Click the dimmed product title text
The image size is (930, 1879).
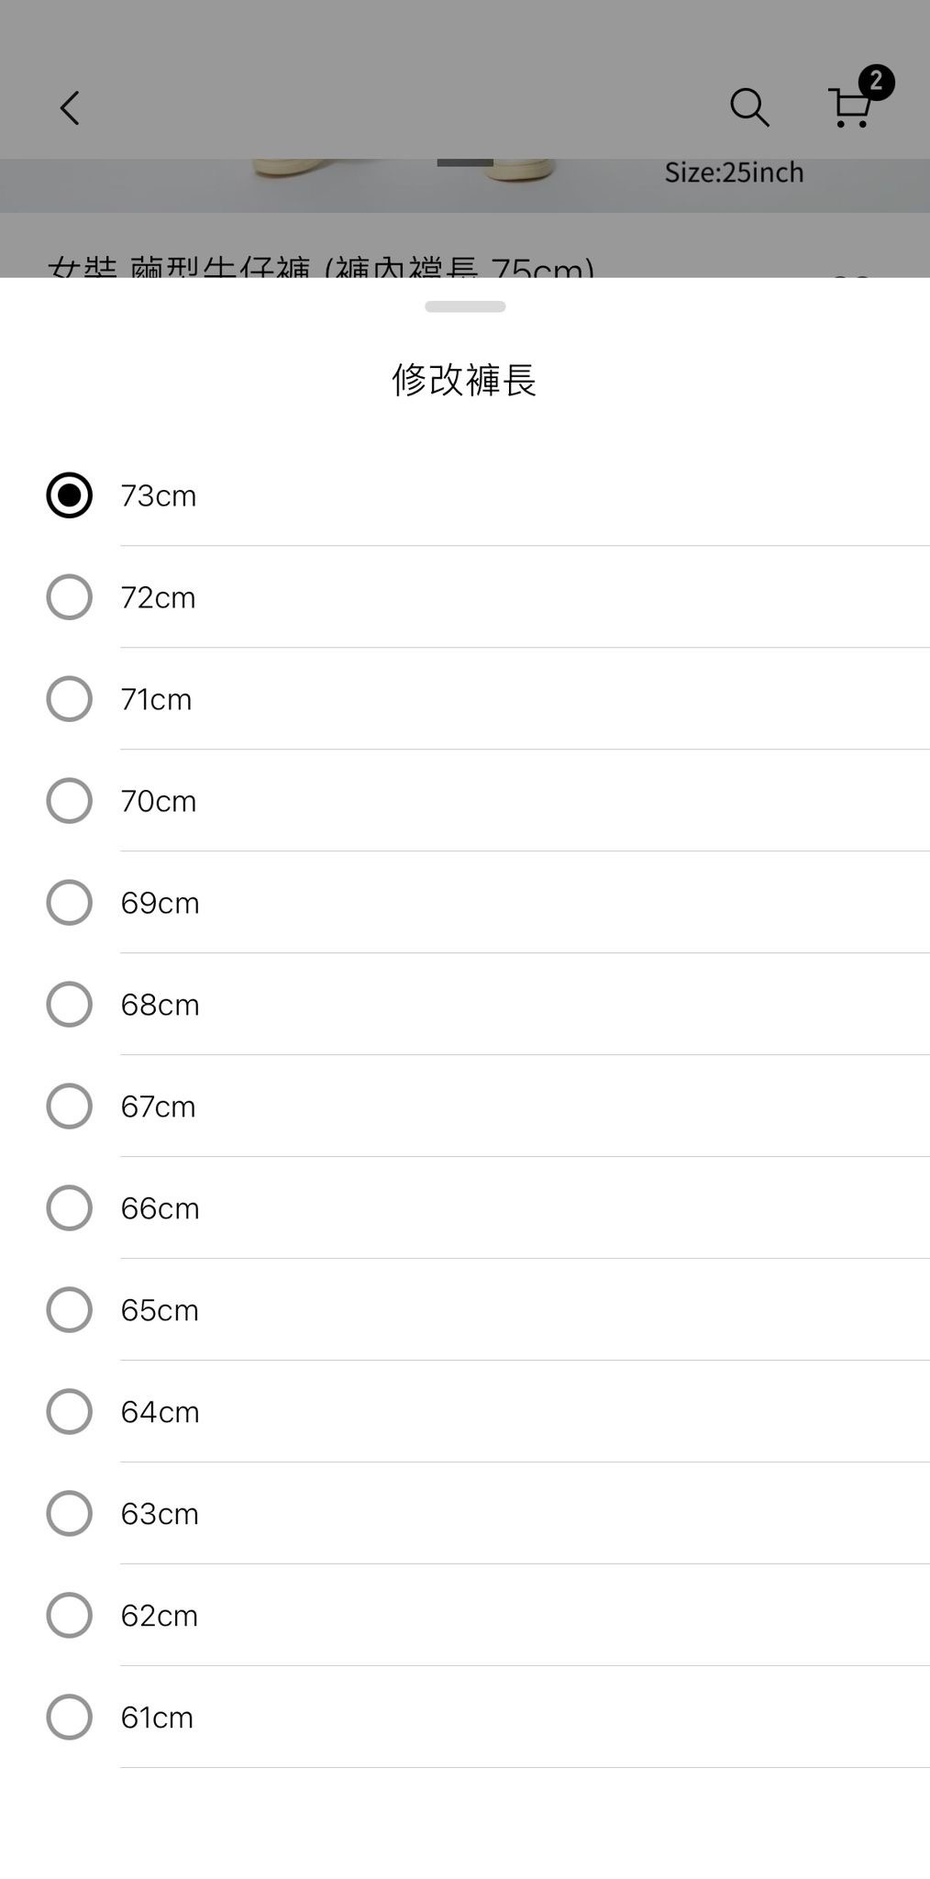(321, 266)
